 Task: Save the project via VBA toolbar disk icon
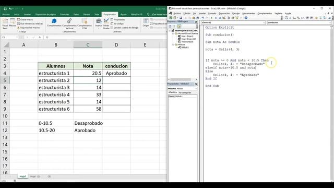point(181,18)
